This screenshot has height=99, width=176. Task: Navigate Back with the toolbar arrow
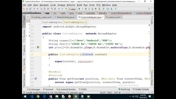[x=59, y=9]
